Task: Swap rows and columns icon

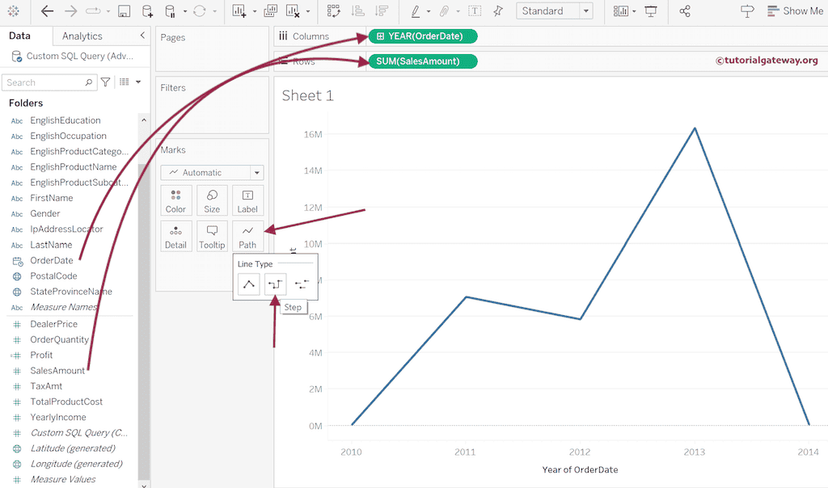Action: click(334, 11)
